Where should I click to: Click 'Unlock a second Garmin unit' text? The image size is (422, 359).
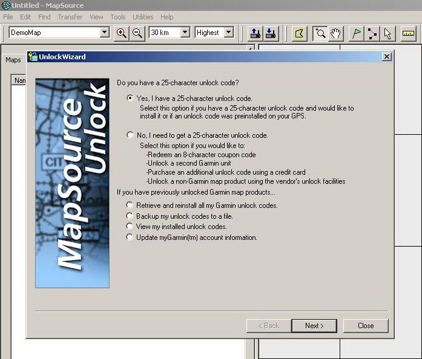[189, 163]
